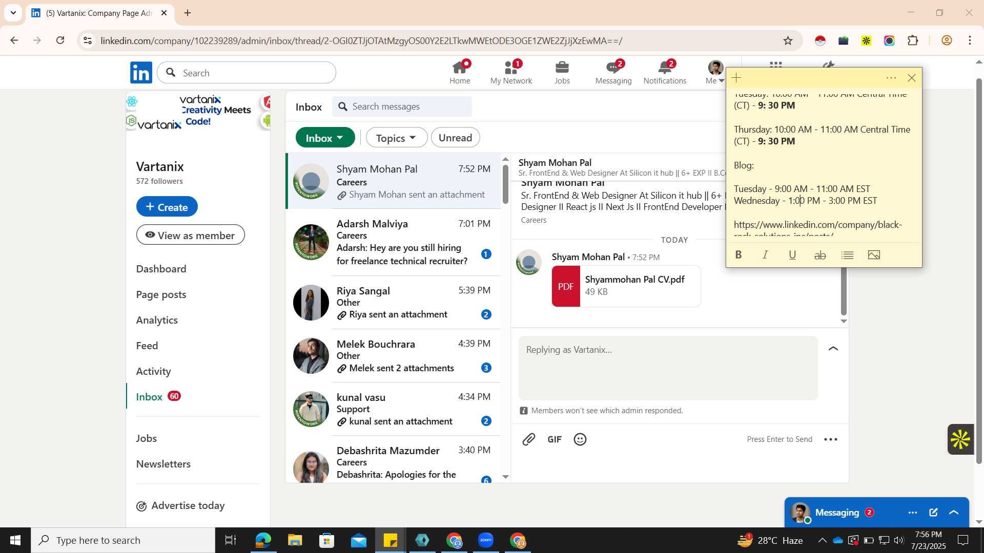
Task: Open Feed in the sidebar
Action: 147,346
